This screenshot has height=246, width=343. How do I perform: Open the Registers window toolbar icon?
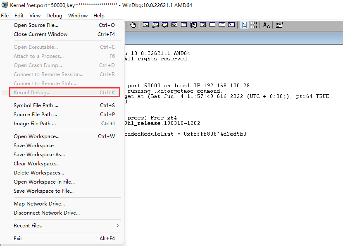pos(174,25)
